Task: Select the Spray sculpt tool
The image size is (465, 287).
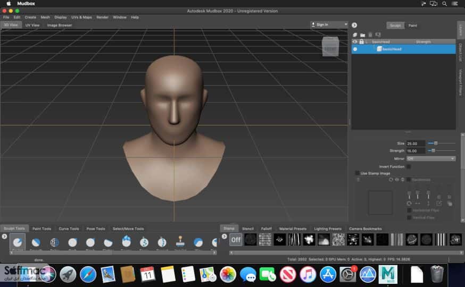Action: (144, 242)
